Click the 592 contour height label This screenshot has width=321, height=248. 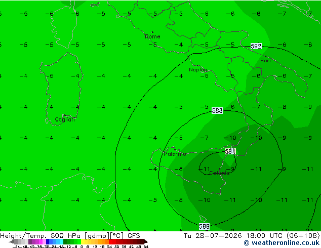[256, 46]
